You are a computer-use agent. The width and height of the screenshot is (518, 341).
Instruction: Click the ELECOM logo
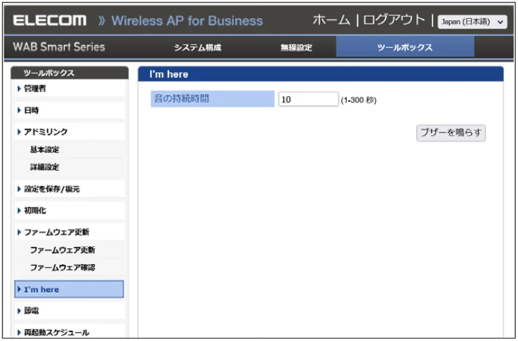50,21
